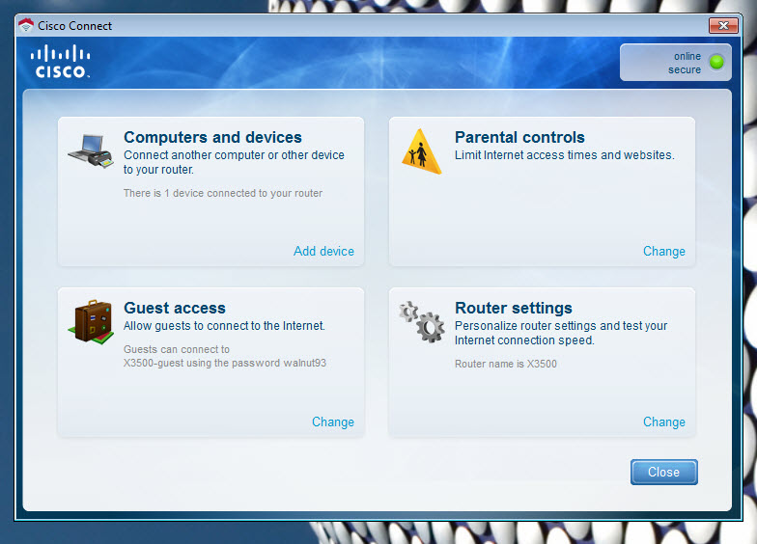This screenshot has width=757, height=544.
Task: Close the window with the red X
Action: 723,25
